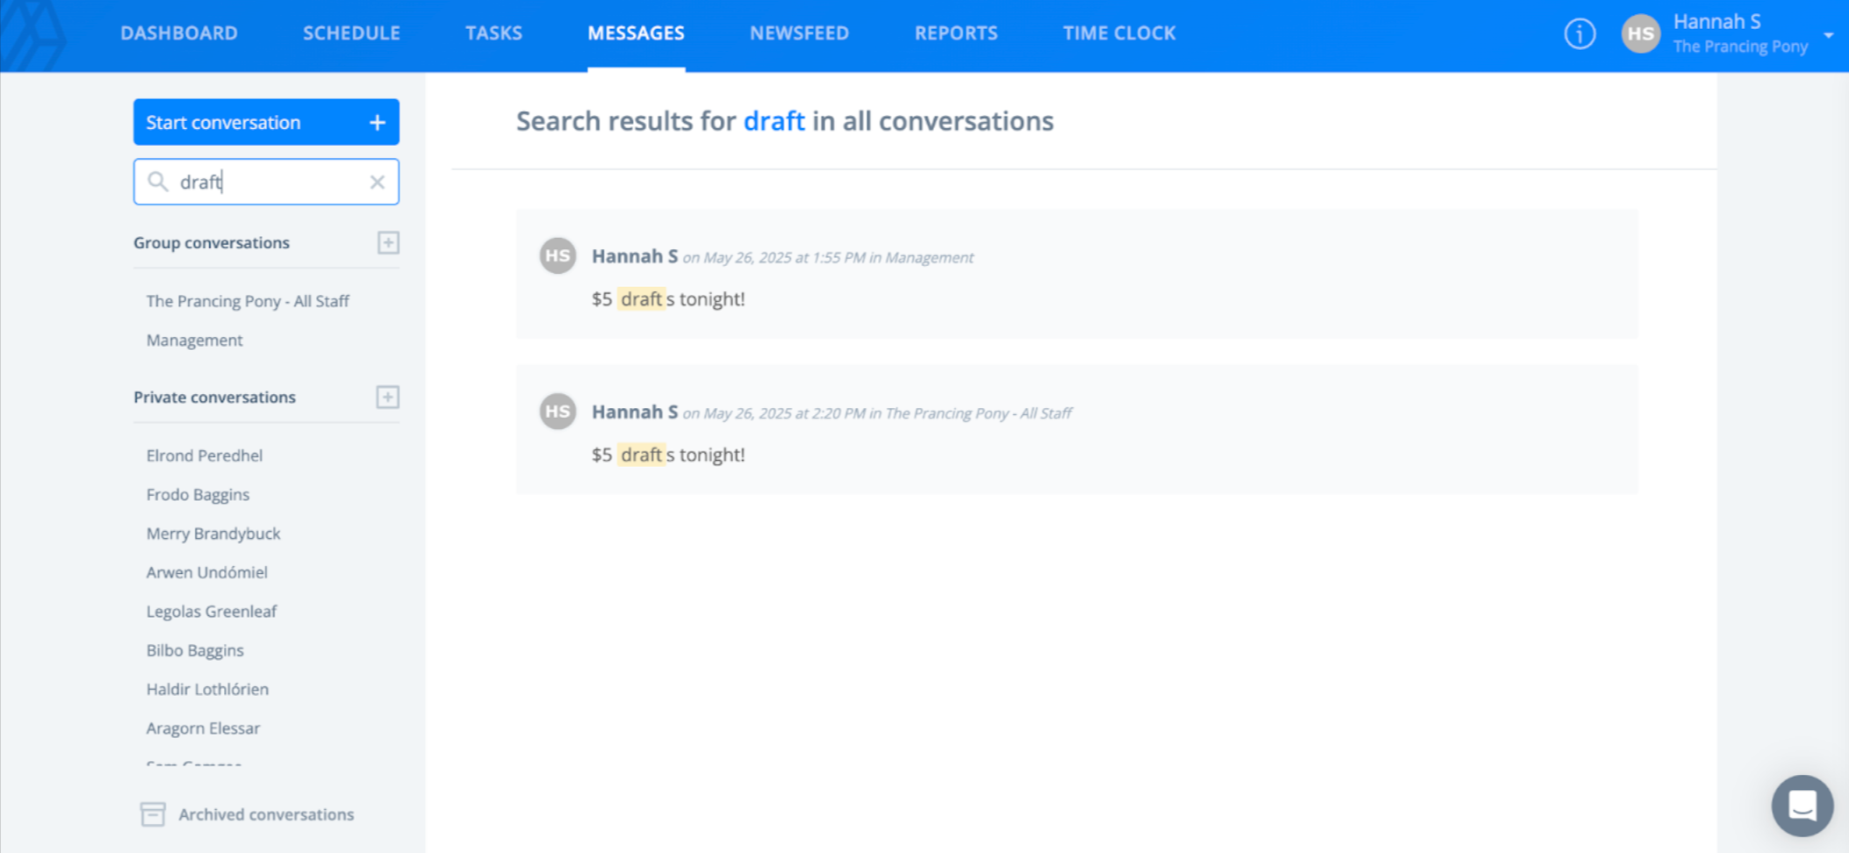
Task: Open the chat support widget icon
Action: click(1802, 805)
